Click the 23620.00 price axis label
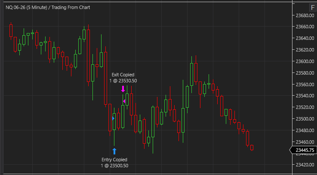317x175 pixels. (x=305, y=50)
